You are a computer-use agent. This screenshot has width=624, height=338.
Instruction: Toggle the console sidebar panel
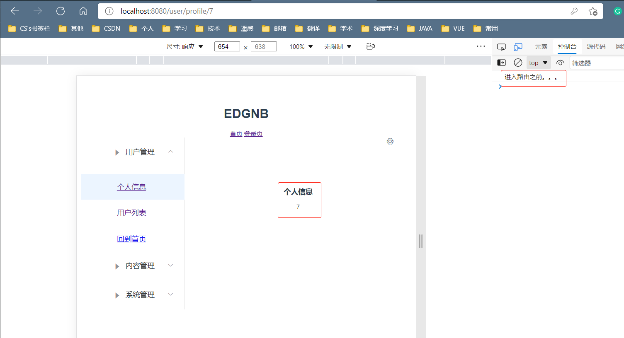pos(501,63)
